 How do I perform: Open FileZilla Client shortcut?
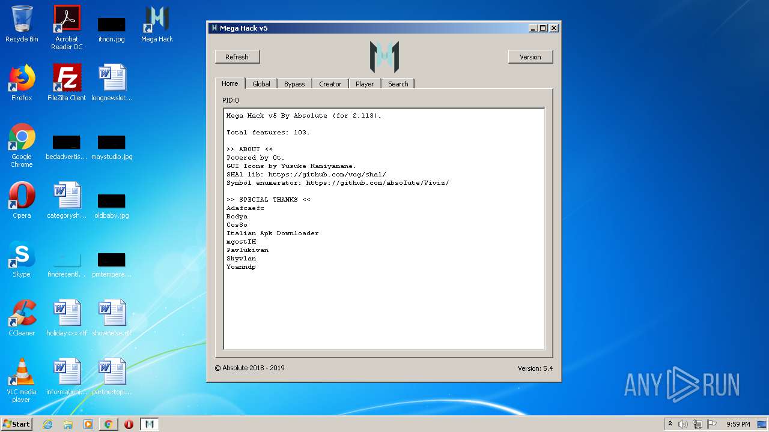(67, 82)
